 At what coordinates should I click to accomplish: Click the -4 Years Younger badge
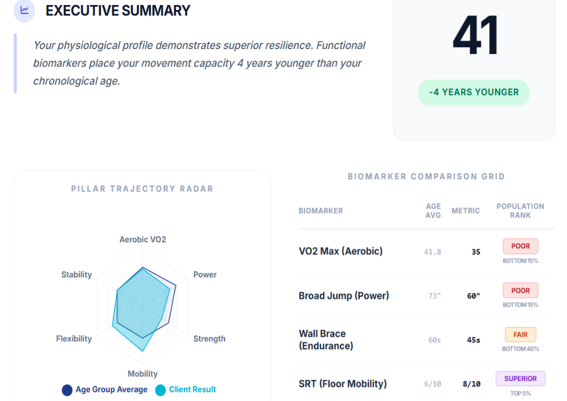[474, 92]
